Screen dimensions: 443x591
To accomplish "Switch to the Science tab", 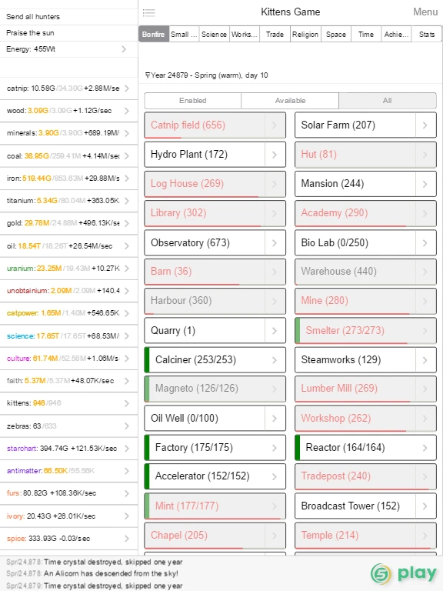I will 215,35.
